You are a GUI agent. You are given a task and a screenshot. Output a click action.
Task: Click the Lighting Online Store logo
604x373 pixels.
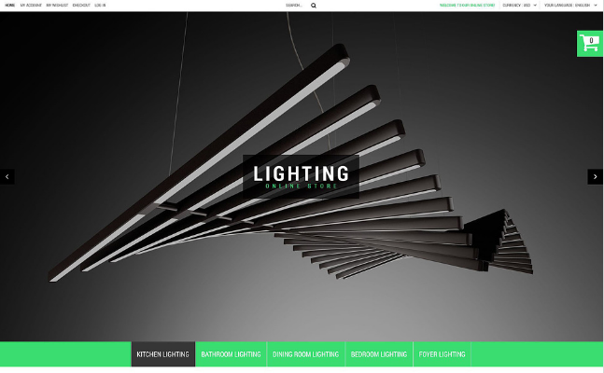pyautogui.click(x=301, y=176)
